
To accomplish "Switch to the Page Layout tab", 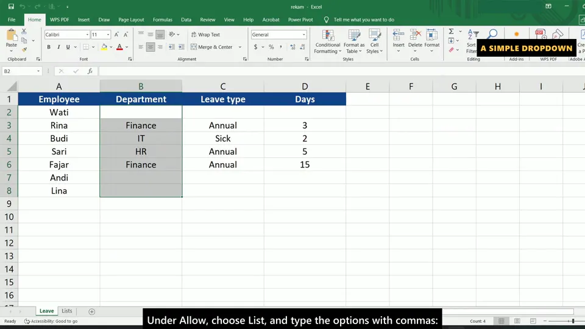I will point(131,19).
